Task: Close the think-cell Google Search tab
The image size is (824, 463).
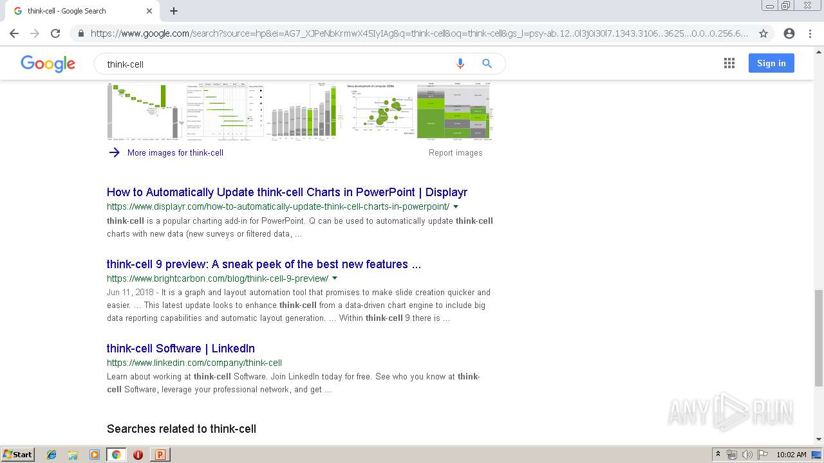Action: pos(149,11)
